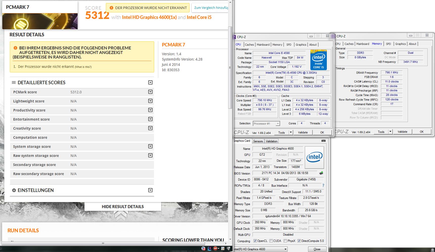
Task: Switch to Validation tab in GPU-Z
Action: pos(272,141)
